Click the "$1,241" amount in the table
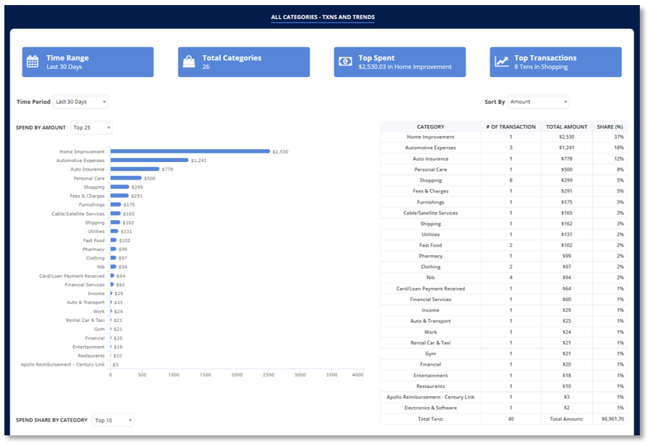 567,148
